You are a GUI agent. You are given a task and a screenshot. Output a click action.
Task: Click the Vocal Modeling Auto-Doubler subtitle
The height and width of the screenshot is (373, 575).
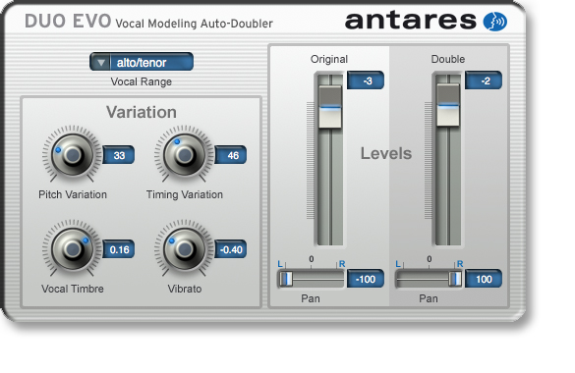(x=194, y=24)
